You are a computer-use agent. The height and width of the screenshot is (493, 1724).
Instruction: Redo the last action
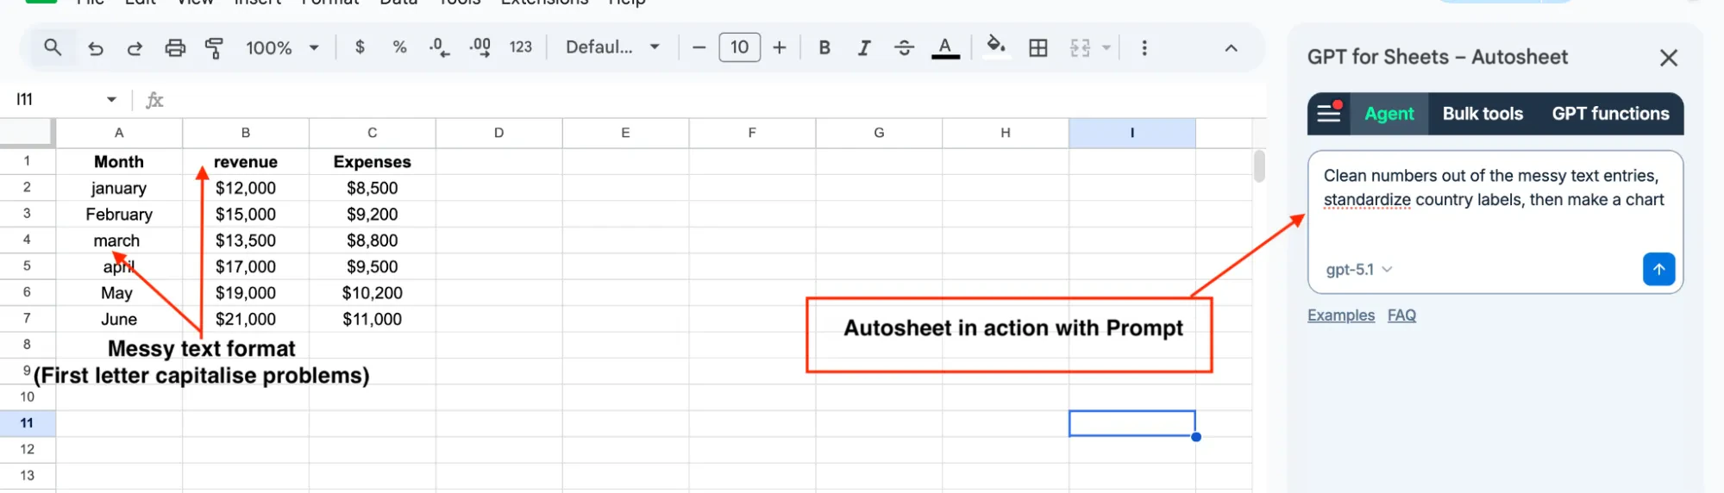(135, 48)
